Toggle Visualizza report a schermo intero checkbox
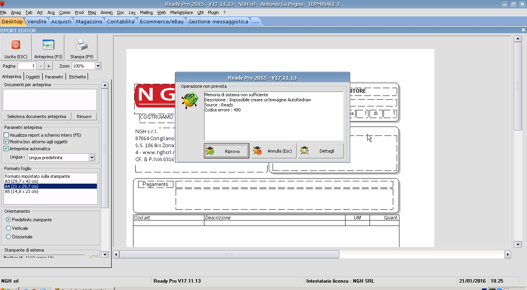The height and width of the screenshot is (290, 527). pyautogui.click(x=6, y=135)
